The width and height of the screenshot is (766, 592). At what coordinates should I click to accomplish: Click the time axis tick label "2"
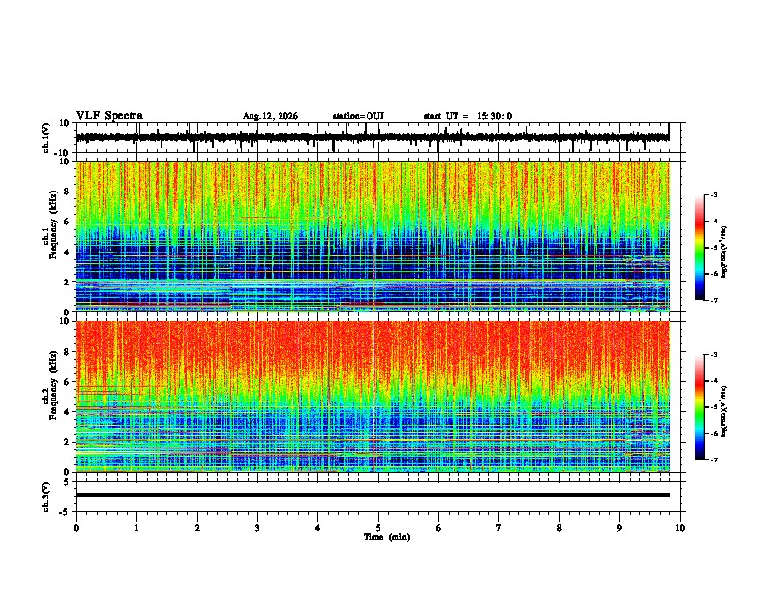[197, 528]
